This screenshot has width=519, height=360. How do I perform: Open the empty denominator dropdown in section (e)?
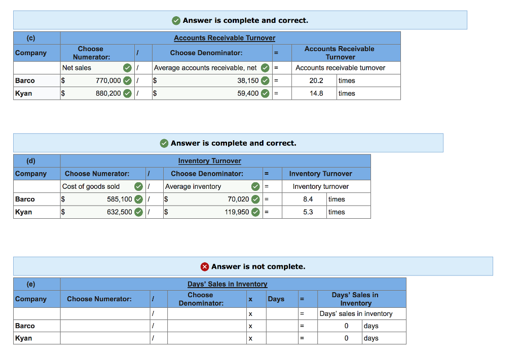(207, 314)
